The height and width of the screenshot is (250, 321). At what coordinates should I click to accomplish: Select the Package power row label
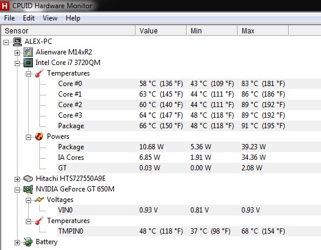71,147
